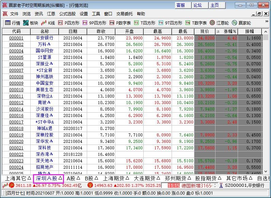Switch to the 大连期货 tab

[x=147, y=178]
